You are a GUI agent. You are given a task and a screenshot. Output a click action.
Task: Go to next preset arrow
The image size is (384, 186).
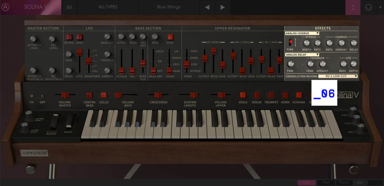tap(222, 7)
